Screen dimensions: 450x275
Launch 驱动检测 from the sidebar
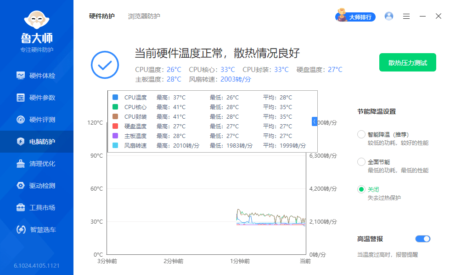(37, 185)
